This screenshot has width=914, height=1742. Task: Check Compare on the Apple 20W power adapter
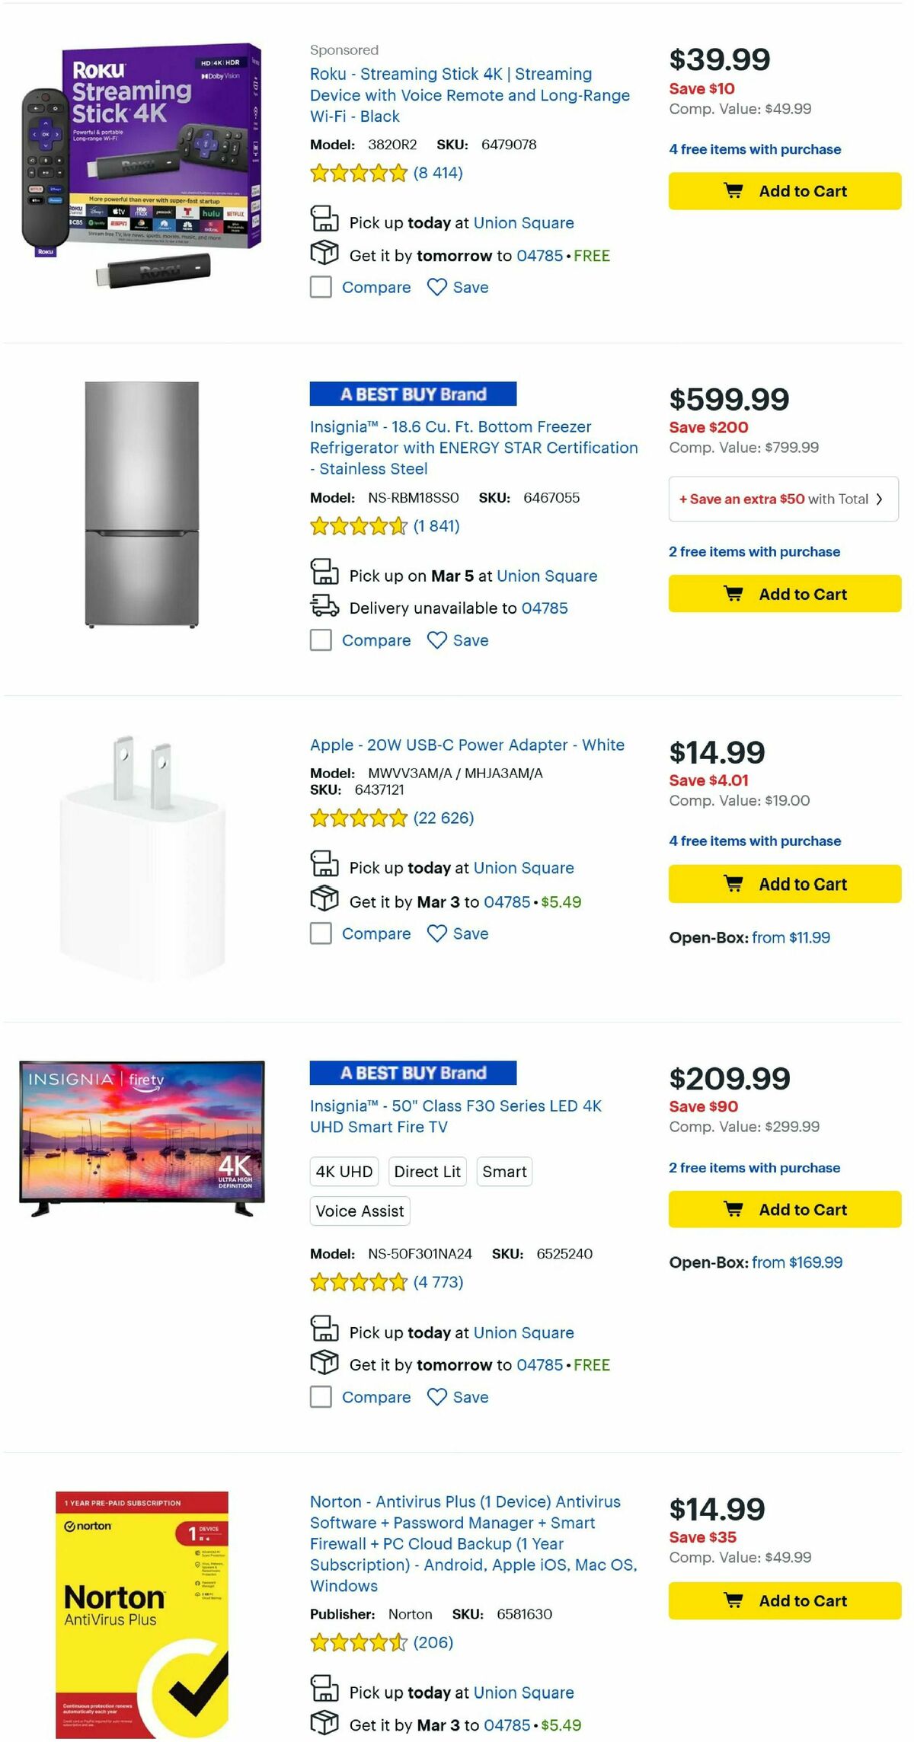[320, 933]
